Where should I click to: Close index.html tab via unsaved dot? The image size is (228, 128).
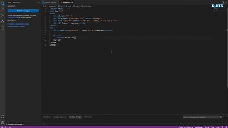[x=72, y=2]
